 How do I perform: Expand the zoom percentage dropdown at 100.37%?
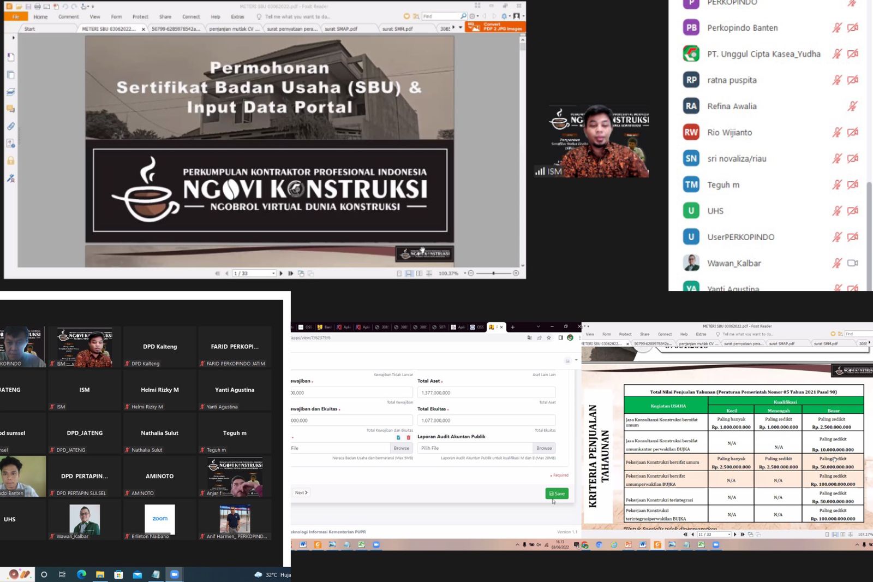coord(465,273)
